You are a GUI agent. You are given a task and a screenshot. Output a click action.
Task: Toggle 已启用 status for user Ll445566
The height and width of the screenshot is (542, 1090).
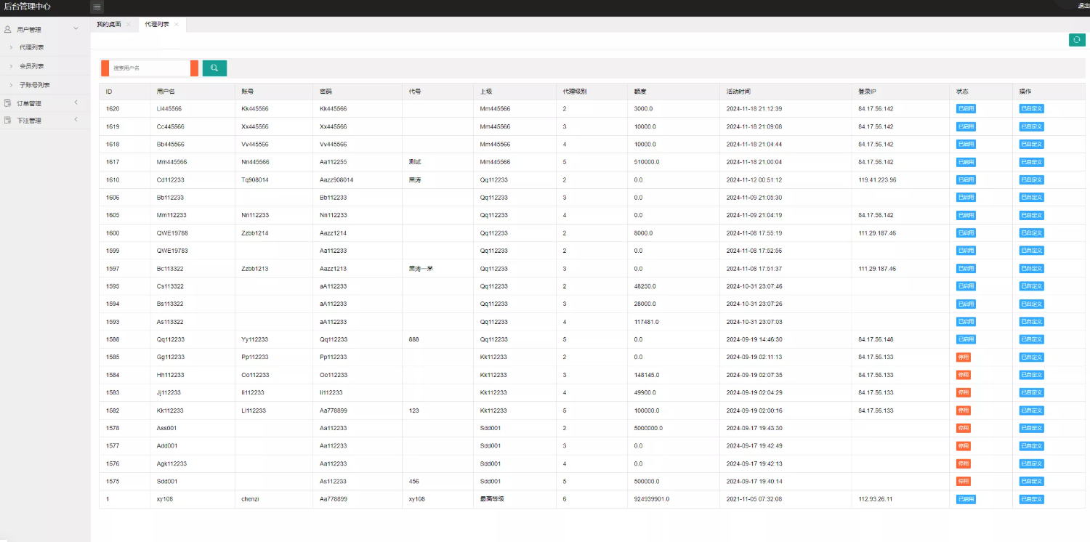click(966, 109)
